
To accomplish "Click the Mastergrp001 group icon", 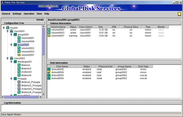I will pyautogui.click(x=15, y=62).
